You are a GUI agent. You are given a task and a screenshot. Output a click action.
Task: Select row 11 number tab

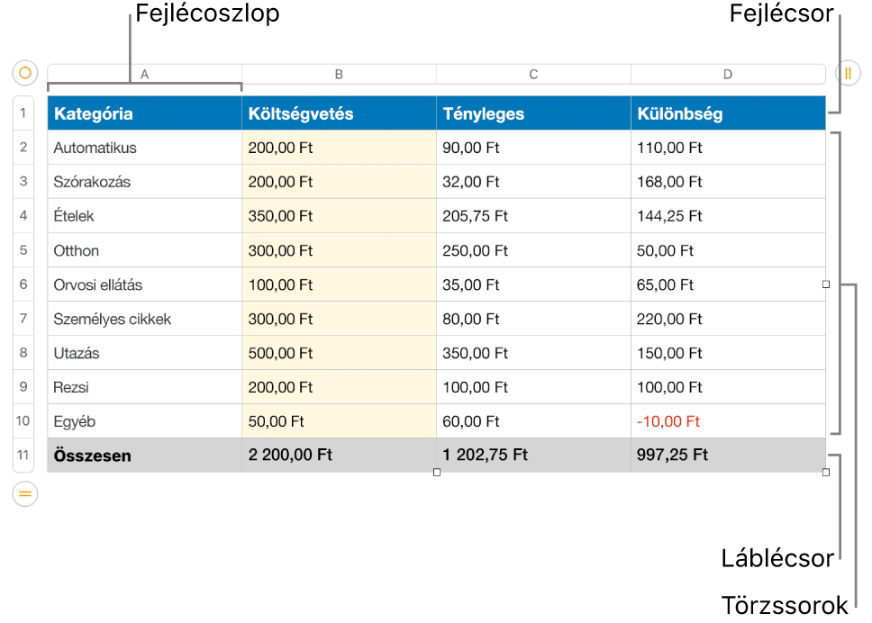click(23, 456)
